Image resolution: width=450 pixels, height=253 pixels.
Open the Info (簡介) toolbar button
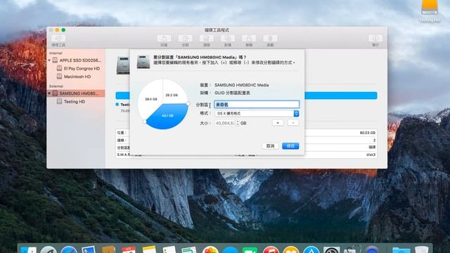click(375, 39)
